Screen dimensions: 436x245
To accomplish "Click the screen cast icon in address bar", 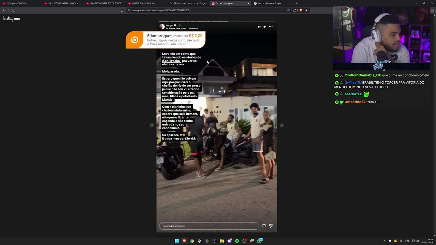I will tap(289, 10).
